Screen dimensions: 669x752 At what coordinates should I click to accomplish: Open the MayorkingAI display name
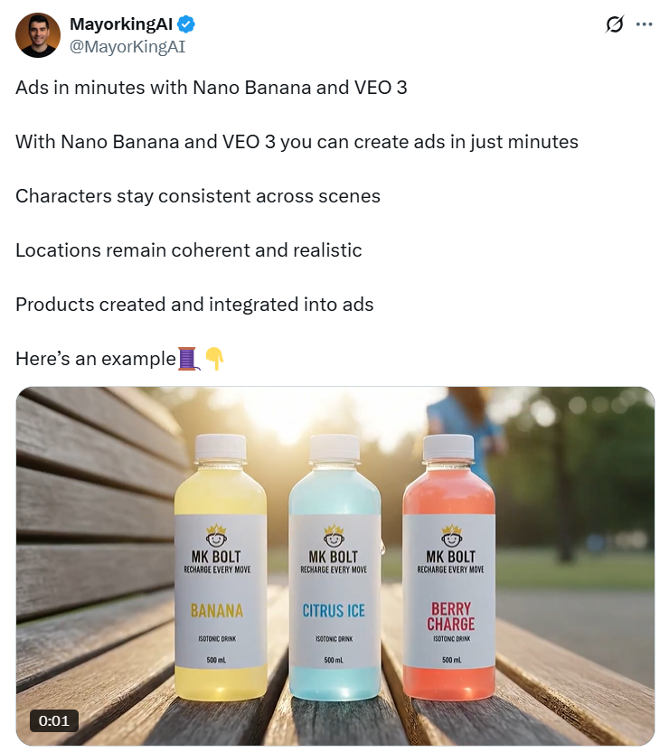[x=121, y=24]
